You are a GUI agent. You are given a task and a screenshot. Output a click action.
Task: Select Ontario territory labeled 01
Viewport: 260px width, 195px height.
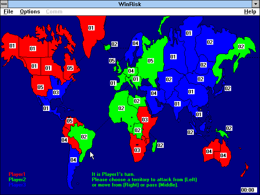pyautogui.click(x=48, y=68)
